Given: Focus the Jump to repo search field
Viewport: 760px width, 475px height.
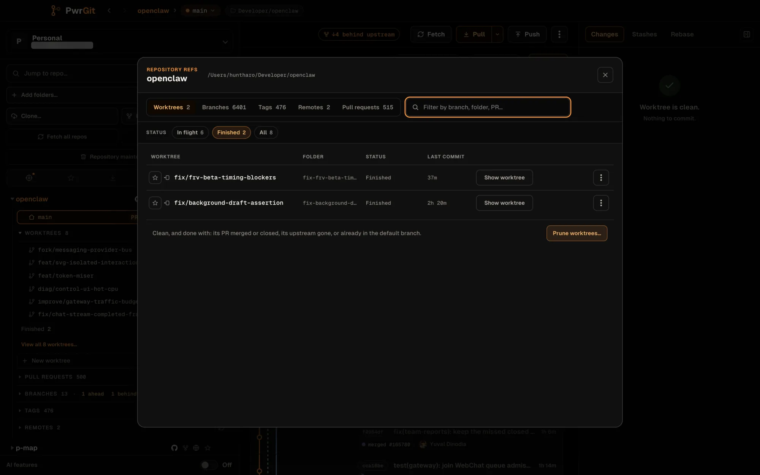Looking at the screenshot, I should [72, 73].
